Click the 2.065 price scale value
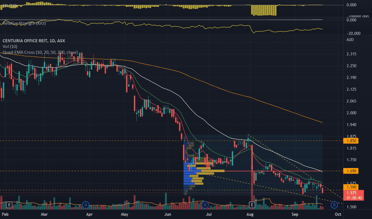Image resolution: width=372 pixels, height=219 pixels. coord(351,101)
